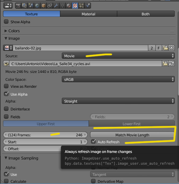Enable the Deinterlace checkbox
179x184 pixels.
(6, 109)
